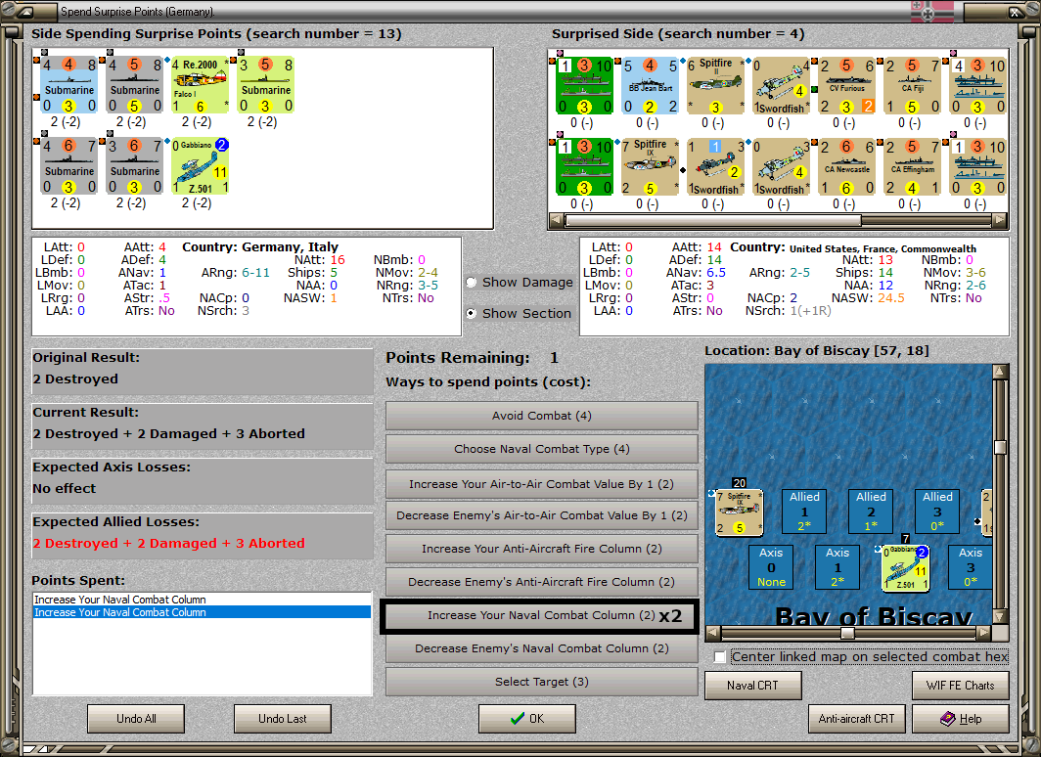Click the map horizontal scrollbar right arrow
Viewport: 1041px width, 757px height.
pyautogui.click(x=984, y=633)
